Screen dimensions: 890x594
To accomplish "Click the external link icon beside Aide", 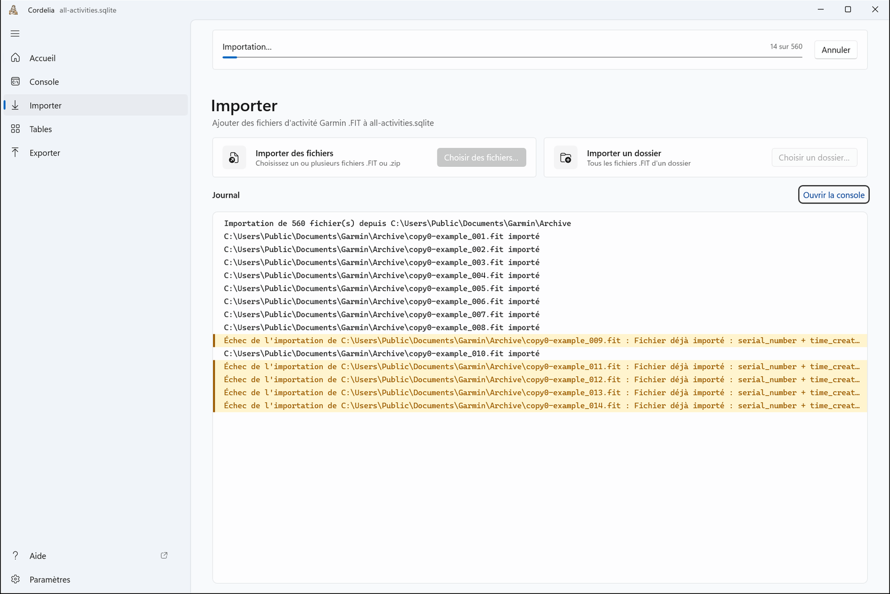I will [x=164, y=556].
